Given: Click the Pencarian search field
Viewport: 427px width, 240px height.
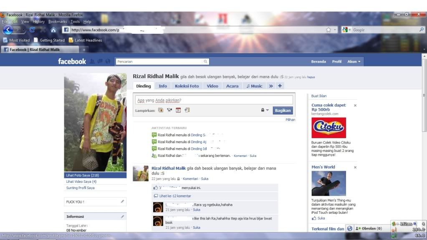Looking at the screenshot, I should coord(159,62).
